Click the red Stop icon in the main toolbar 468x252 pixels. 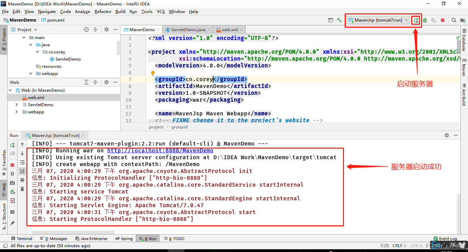point(443,20)
